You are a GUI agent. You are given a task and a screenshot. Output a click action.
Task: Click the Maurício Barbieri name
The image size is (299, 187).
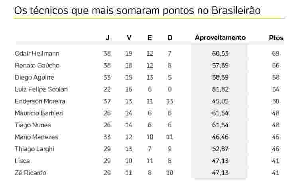39,113
